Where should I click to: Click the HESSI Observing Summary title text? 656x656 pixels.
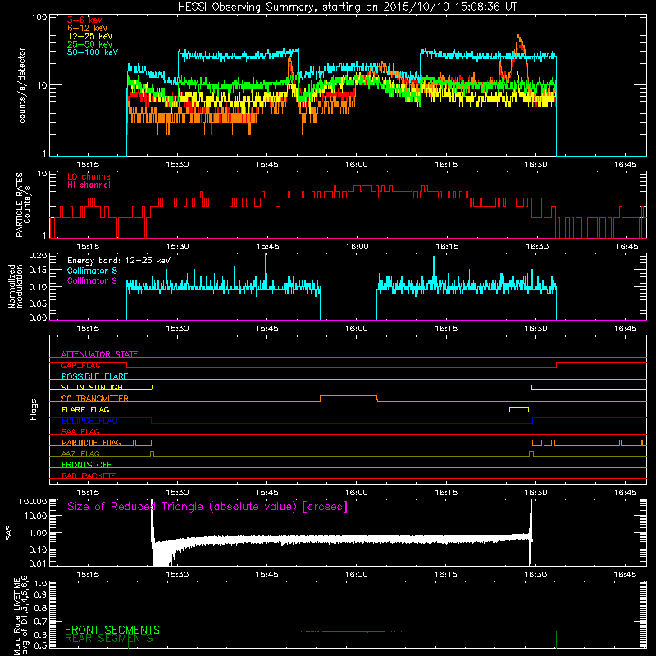pos(347,7)
